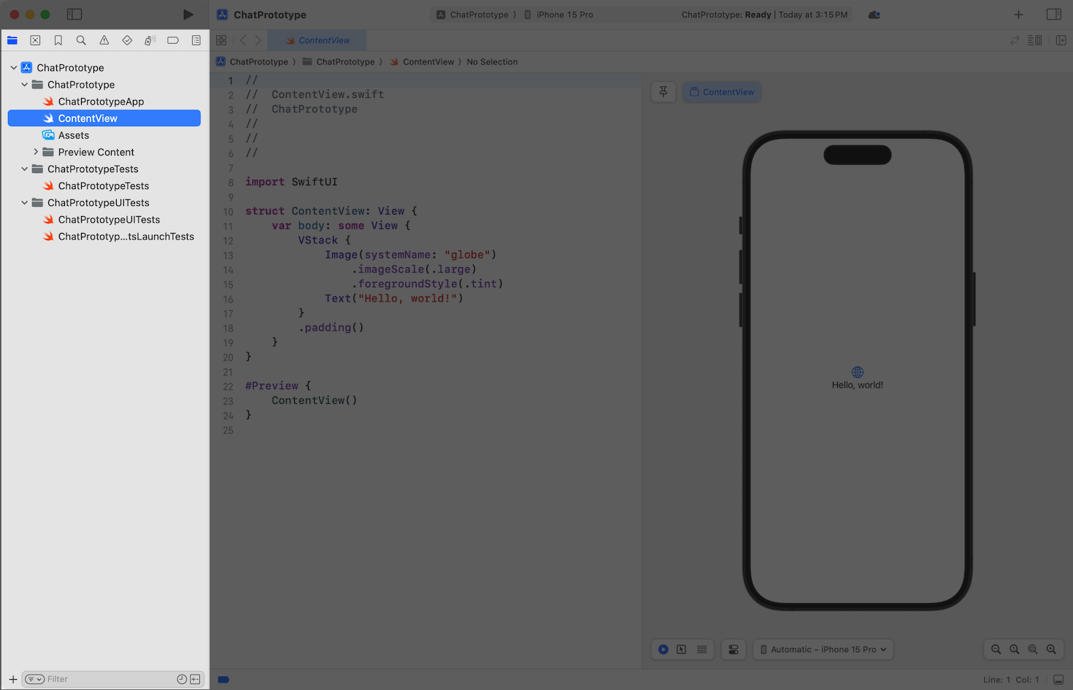Open the Find navigator search icon
This screenshot has height=690, width=1073.
[81, 41]
